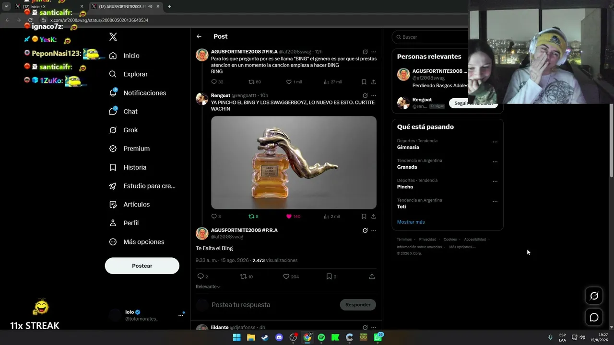Open Grok icon on the Te Falta el Bing post
Screen dimensions: 614x345
[x=365, y=230]
